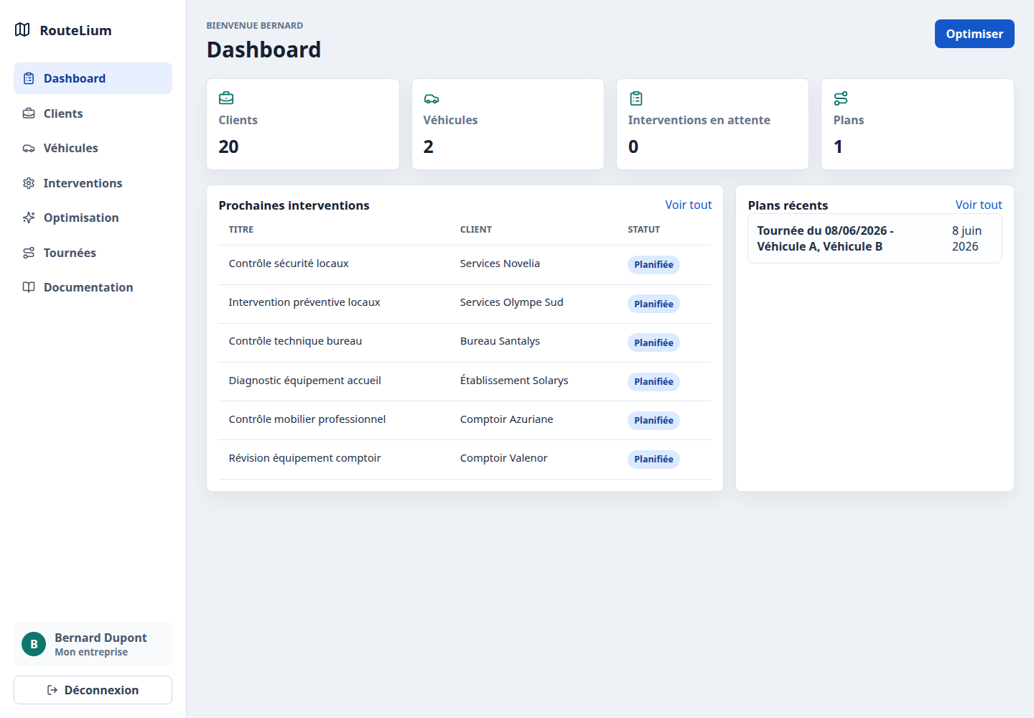Image resolution: width=1034 pixels, height=718 pixels.
Task: Click client Comptoir Valenor
Action: click(x=503, y=458)
